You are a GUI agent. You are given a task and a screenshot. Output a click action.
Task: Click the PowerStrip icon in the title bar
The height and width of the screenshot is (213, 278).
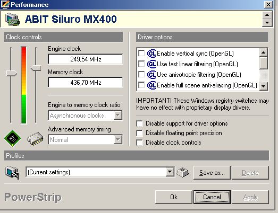[5, 4]
